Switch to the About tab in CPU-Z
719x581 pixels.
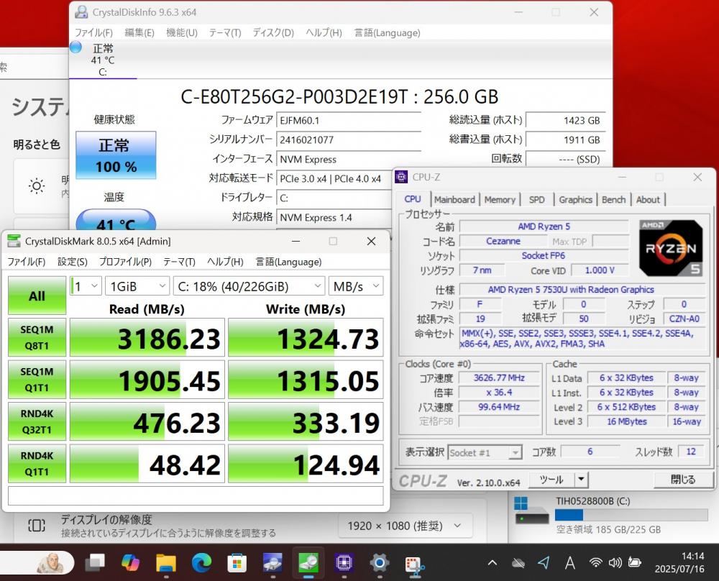coord(648,199)
